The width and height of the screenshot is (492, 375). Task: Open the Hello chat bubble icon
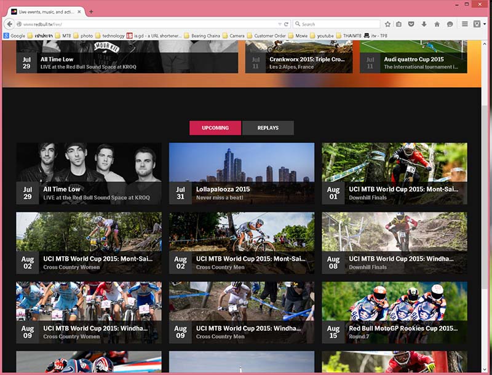tap(450, 24)
